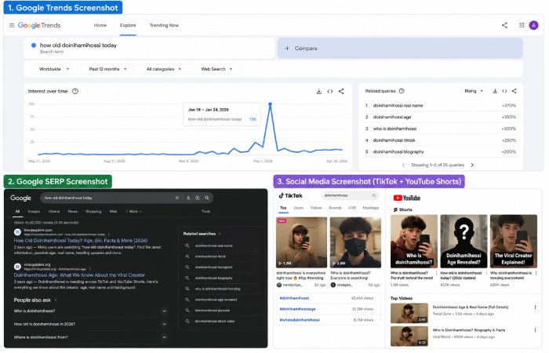Screen dimensions: 549x353
Task: Click embed icon on Related queries card
Action: pos(504,91)
